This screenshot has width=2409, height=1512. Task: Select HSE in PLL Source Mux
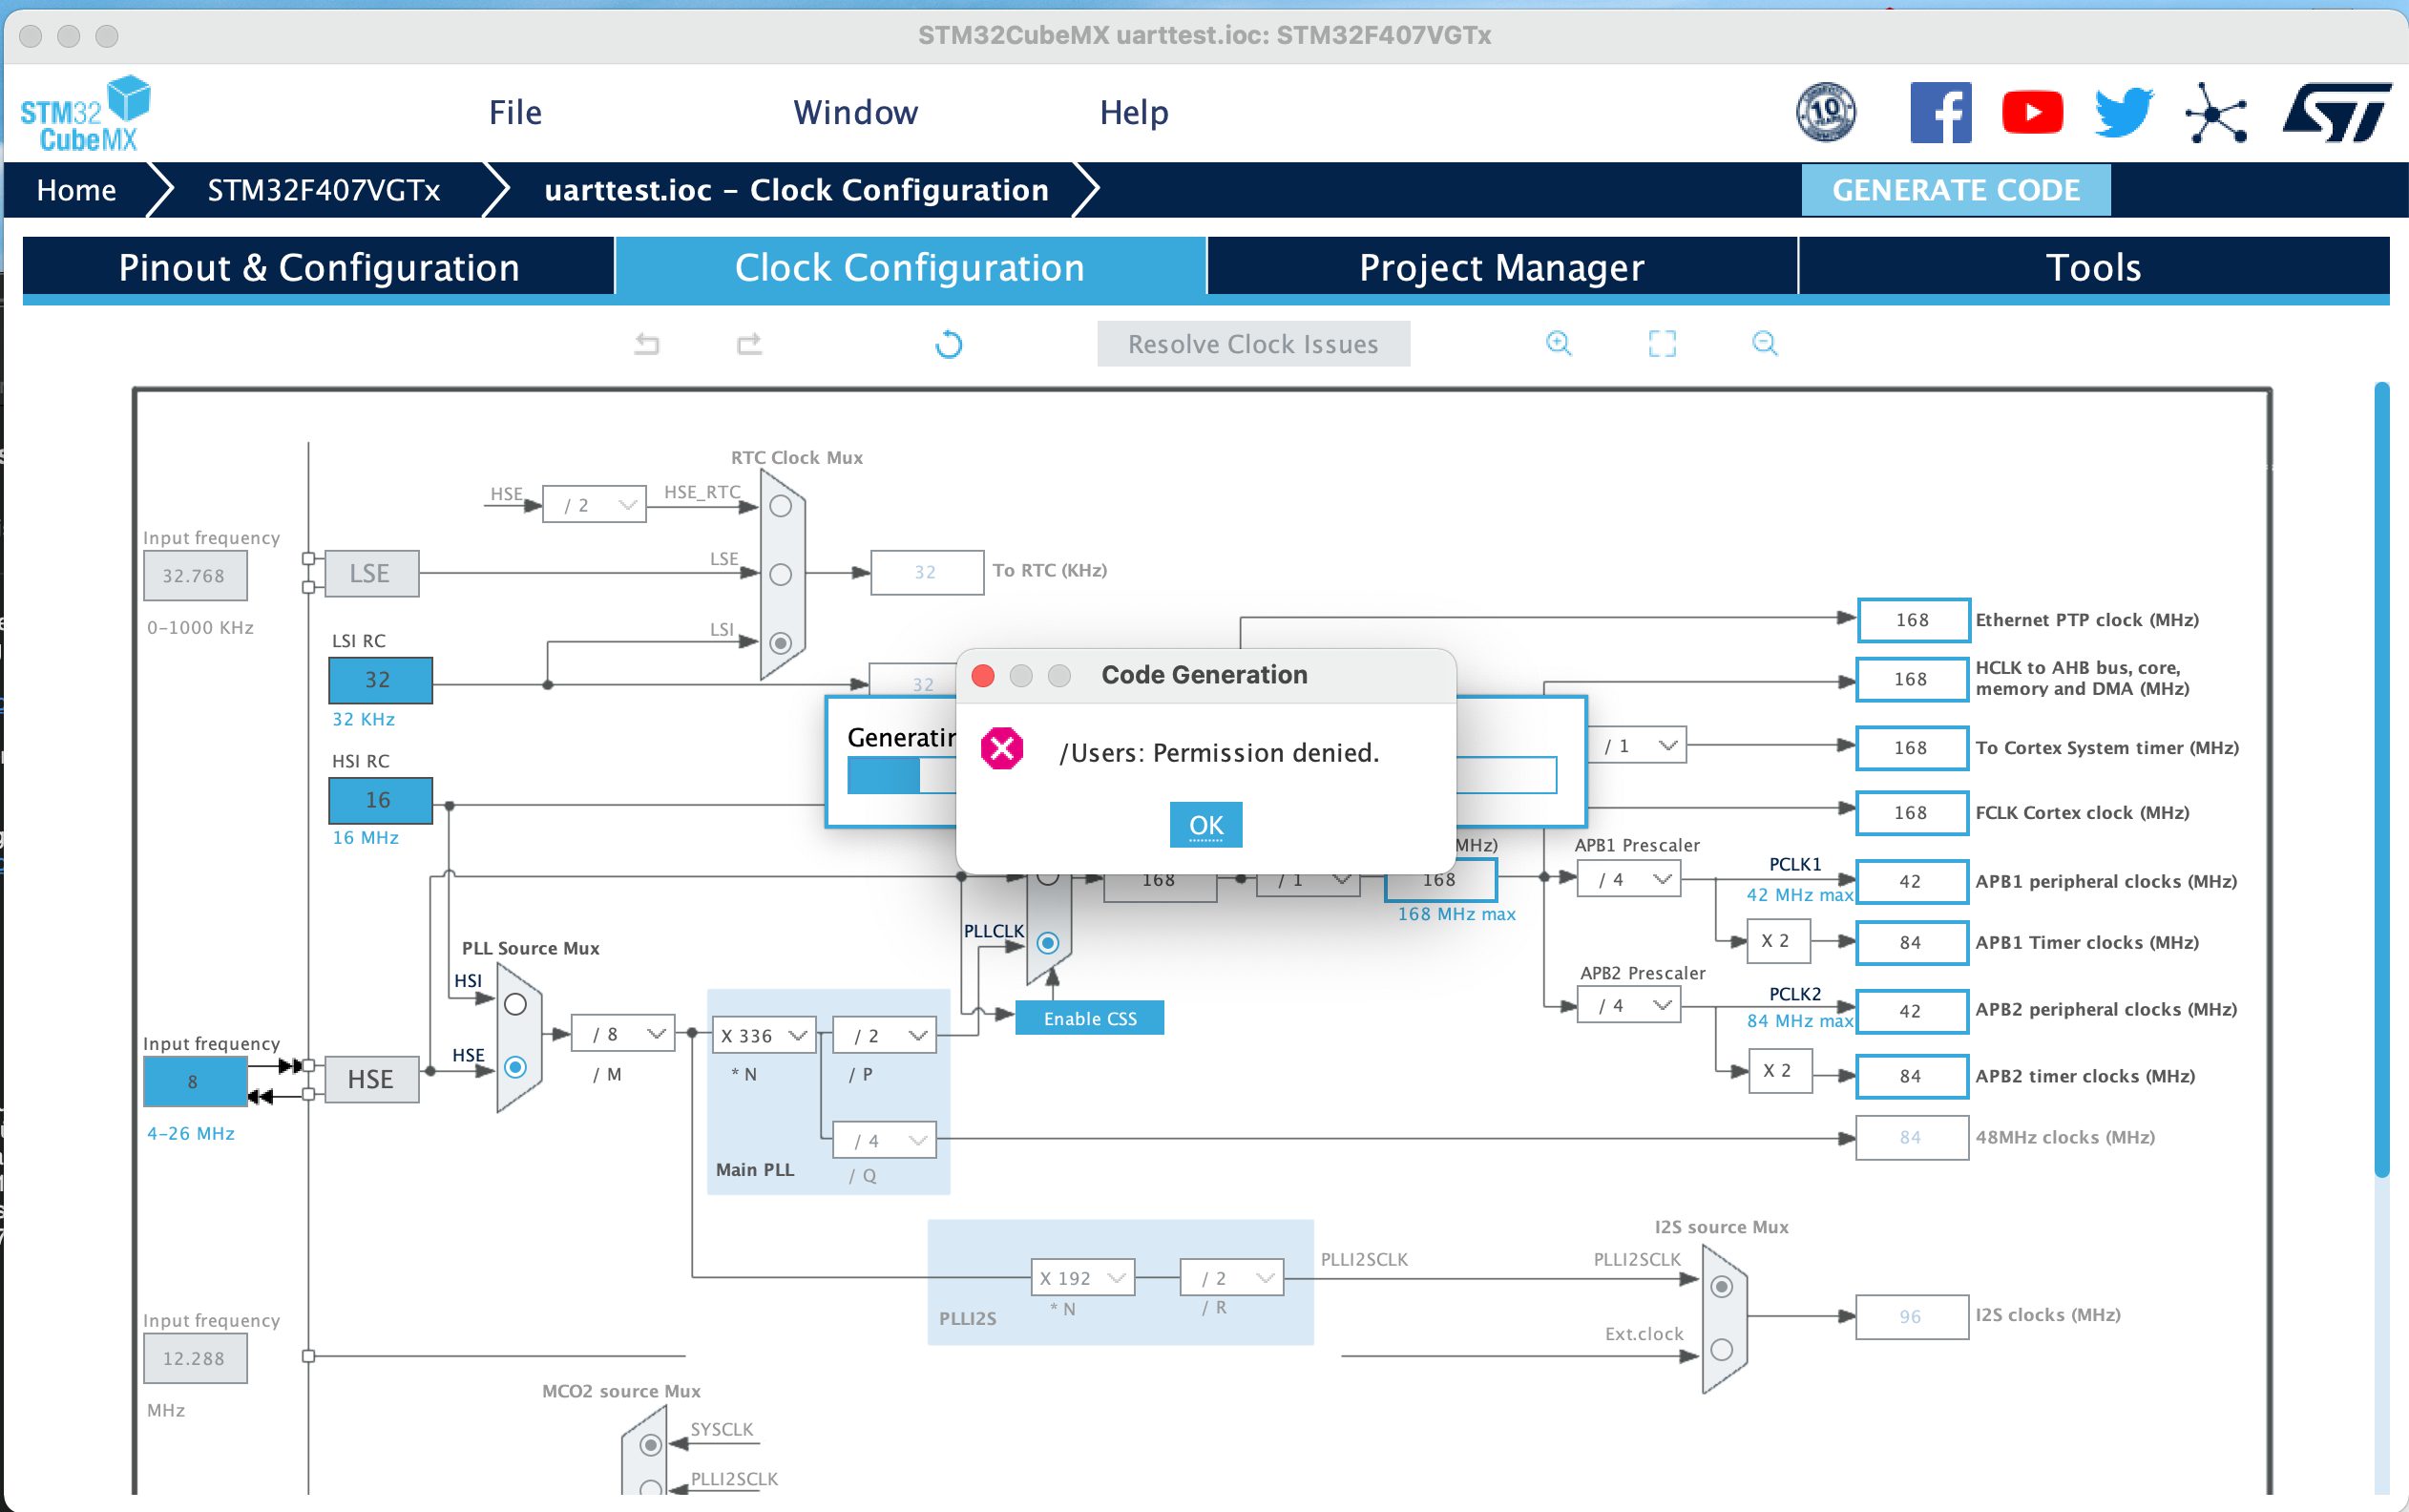tap(514, 1067)
